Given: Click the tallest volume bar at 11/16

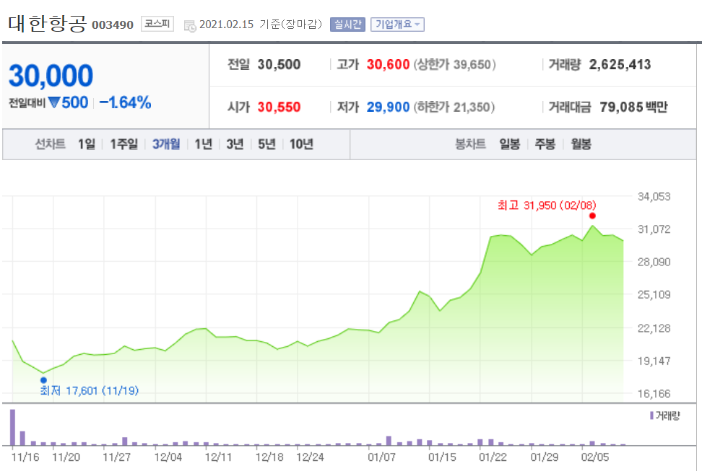Looking at the screenshot, I should 12,427.
